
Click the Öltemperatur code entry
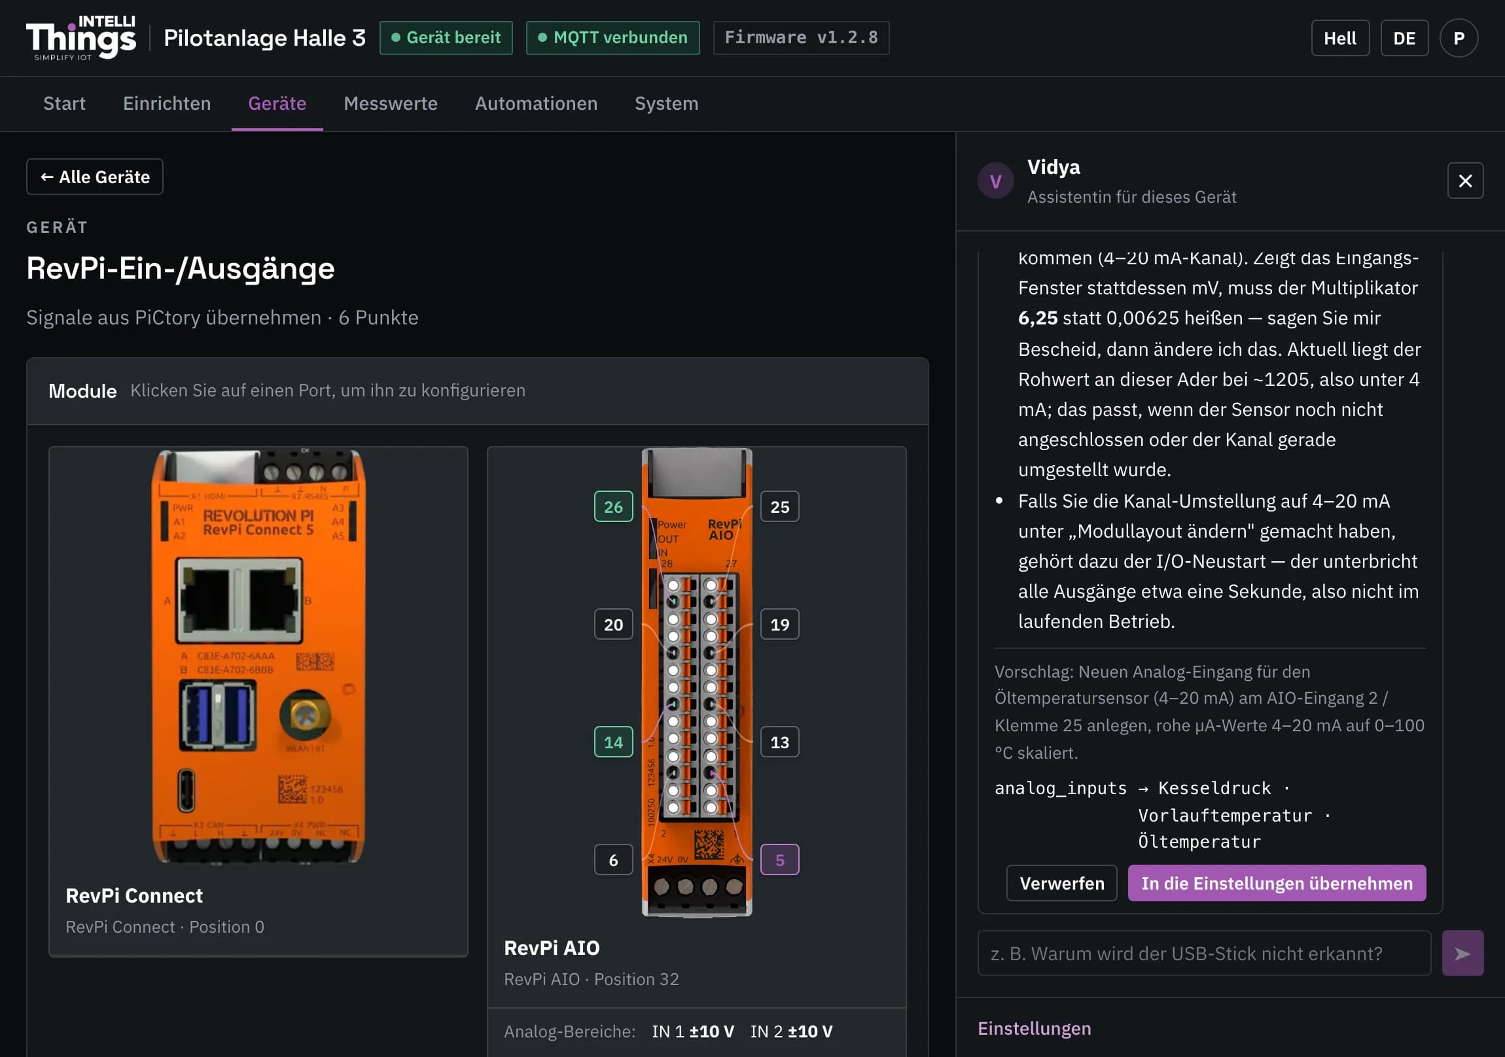pos(1199,842)
